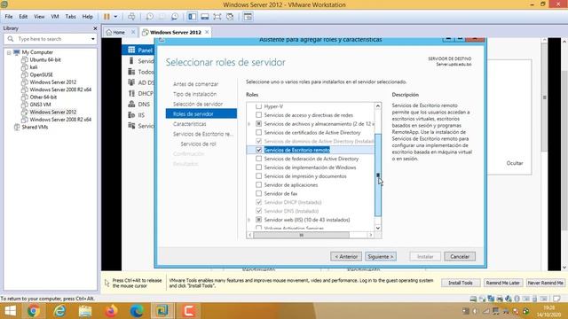The width and height of the screenshot is (568, 319).
Task: Click the hard disk device status icon
Action: click(473, 299)
